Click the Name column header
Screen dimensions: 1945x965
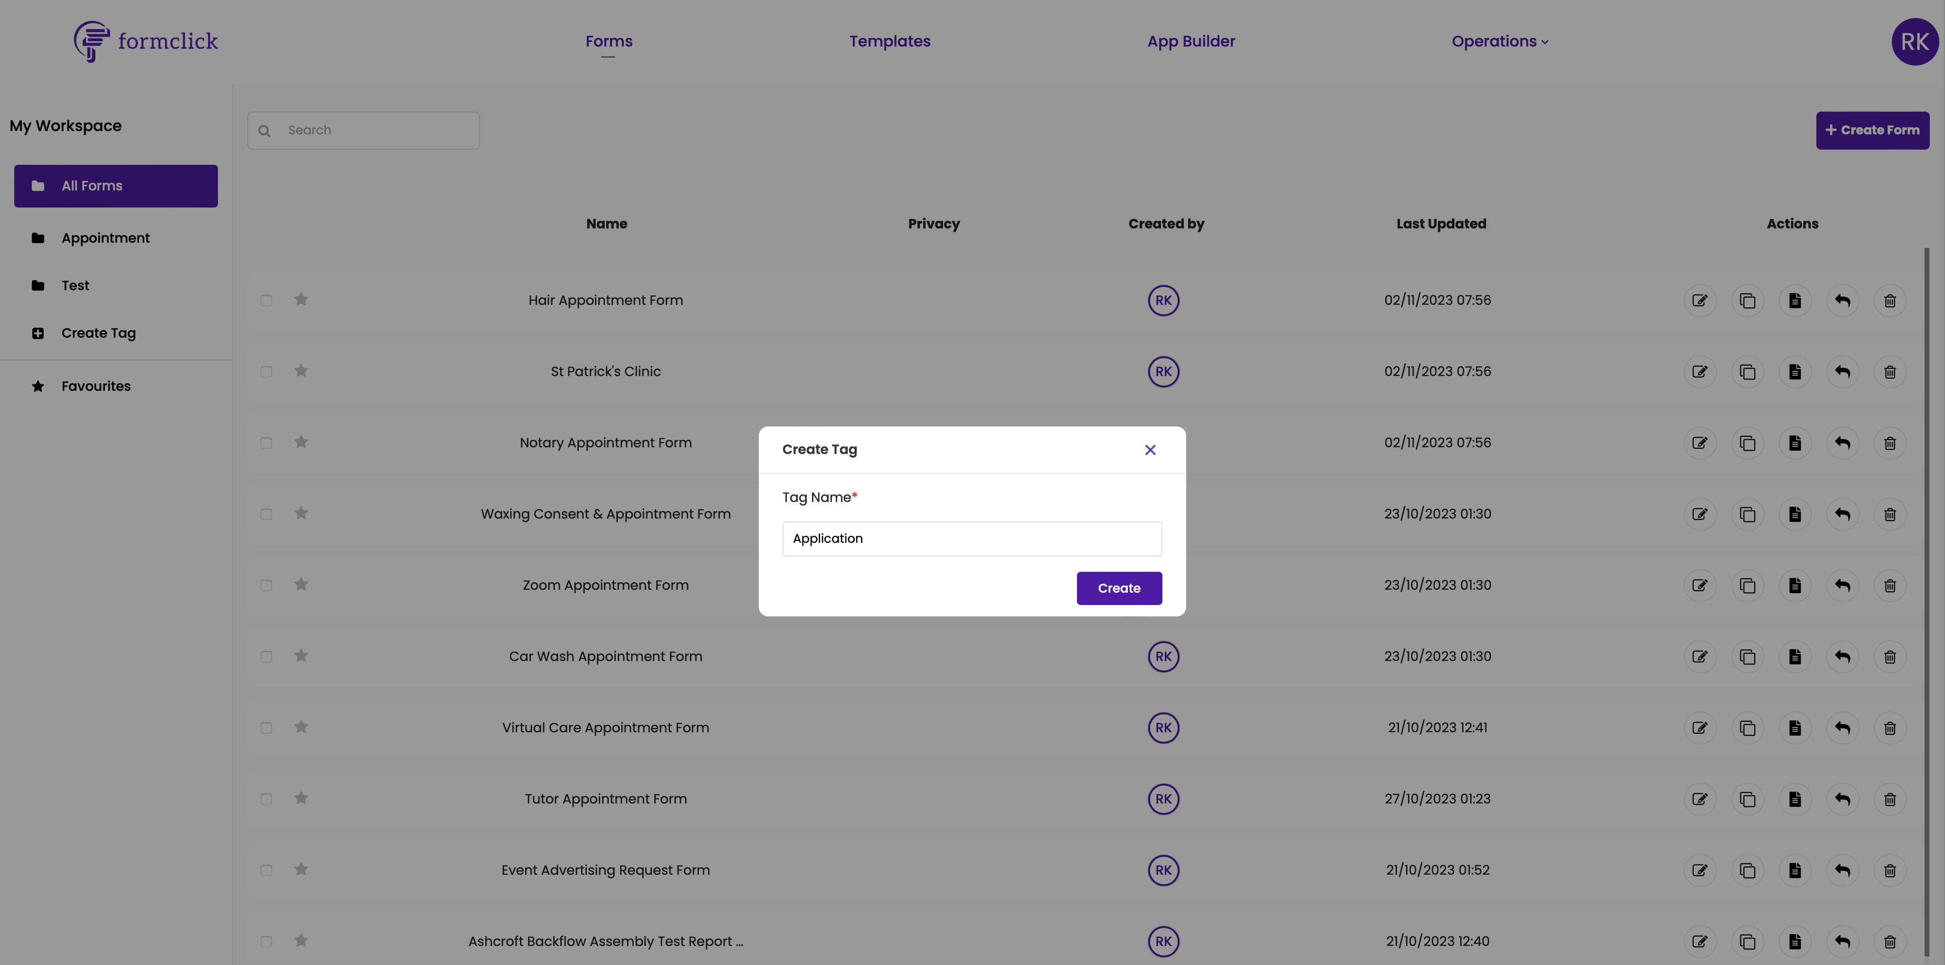(x=606, y=224)
